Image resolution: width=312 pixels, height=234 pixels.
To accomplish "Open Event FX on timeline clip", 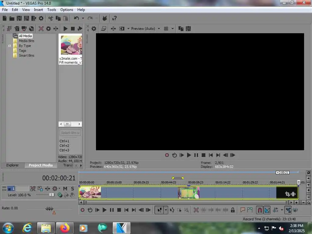I will 293,194.
